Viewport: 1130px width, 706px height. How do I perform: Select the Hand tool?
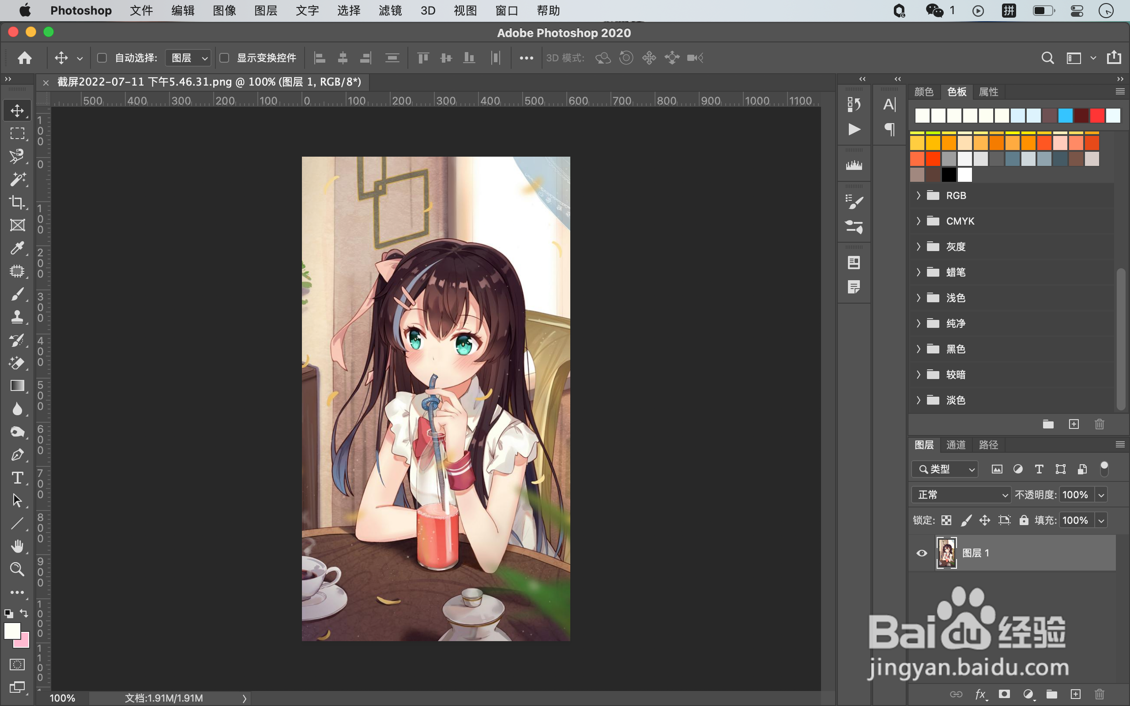pyautogui.click(x=18, y=546)
